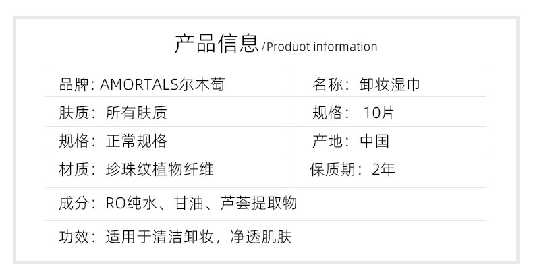This screenshot has height=277, width=533.
Task: Click the shelf life value 2年
Action: coord(383,169)
